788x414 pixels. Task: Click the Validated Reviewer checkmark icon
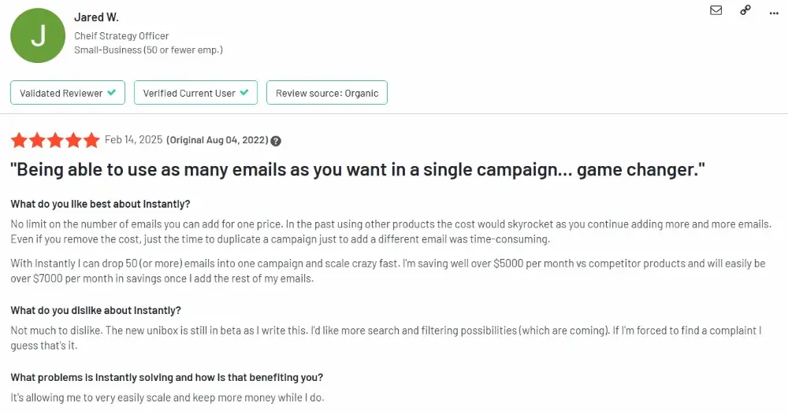coord(112,93)
